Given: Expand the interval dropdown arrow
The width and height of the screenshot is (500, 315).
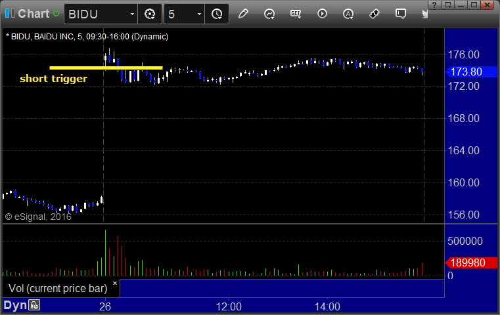Looking at the screenshot, I should pos(199,14).
